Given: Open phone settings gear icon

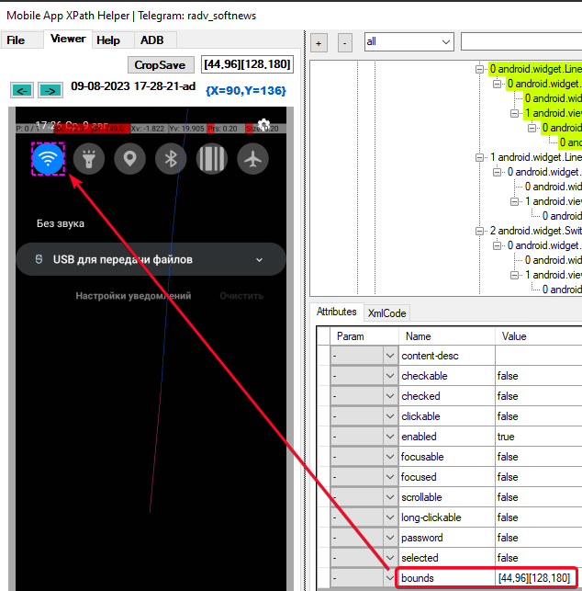Looking at the screenshot, I should (263, 124).
